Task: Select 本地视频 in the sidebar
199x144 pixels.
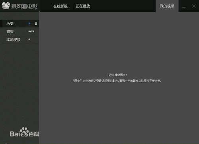Action: tap(20, 39)
